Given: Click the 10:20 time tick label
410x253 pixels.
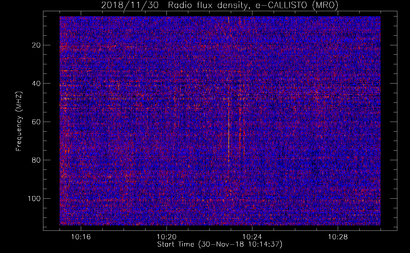Looking at the screenshot, I should [x=166, y=237].
